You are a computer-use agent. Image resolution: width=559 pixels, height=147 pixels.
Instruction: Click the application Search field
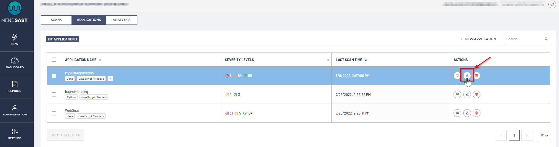pos(524,39)
